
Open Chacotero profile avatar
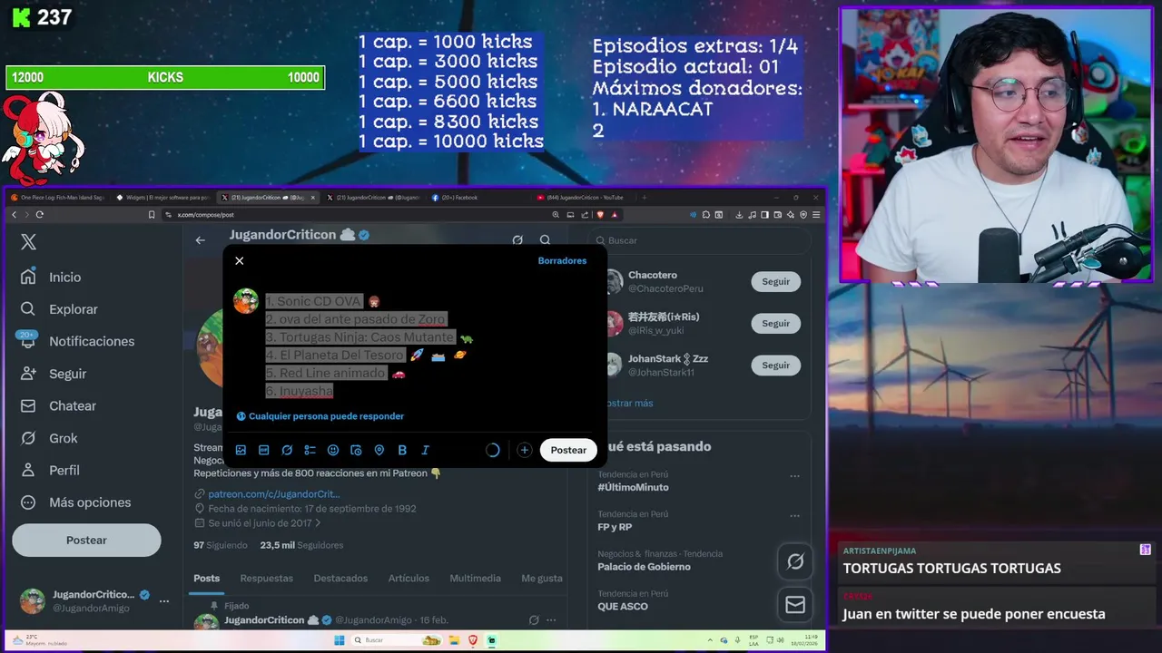(614, 281)
